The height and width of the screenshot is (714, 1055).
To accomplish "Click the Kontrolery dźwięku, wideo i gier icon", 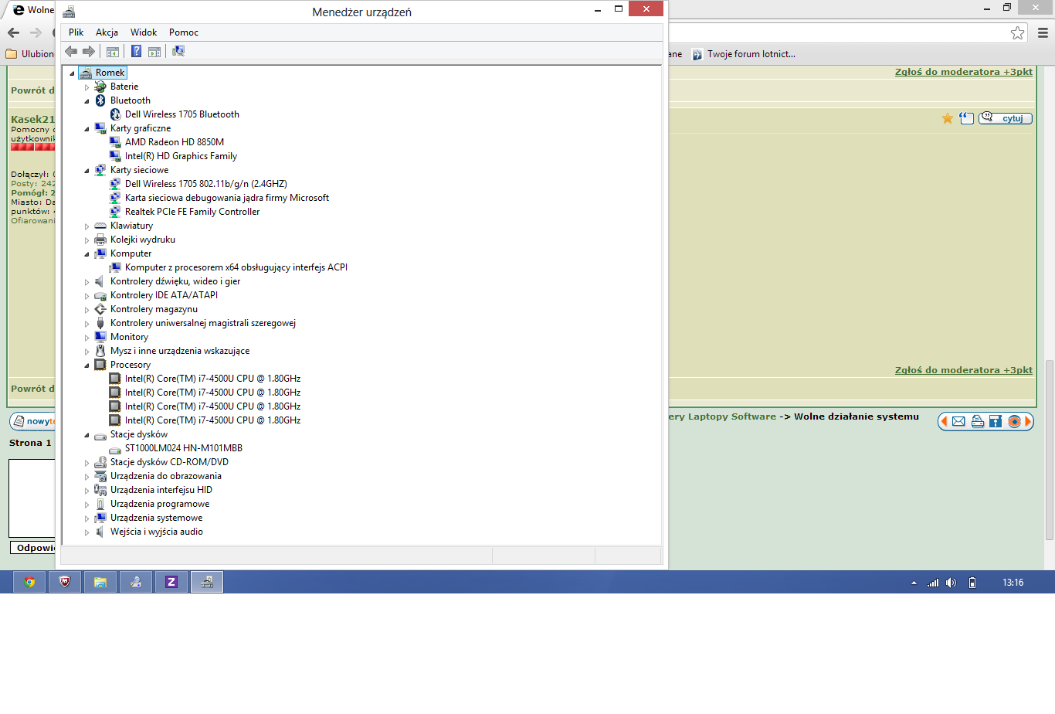I will [x=100, y=281].
